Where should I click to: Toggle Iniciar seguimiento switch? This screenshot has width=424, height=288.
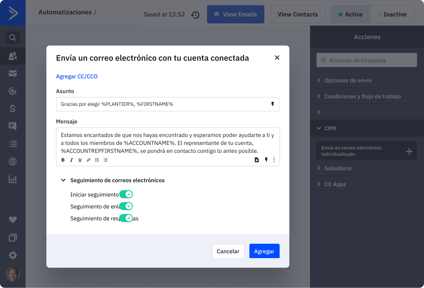pyautogui.click(x=126, y=194)
